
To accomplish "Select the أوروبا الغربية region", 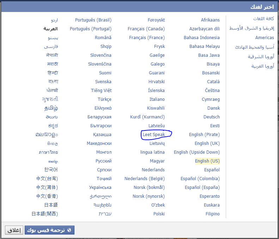I will click(x=263, y=66).
